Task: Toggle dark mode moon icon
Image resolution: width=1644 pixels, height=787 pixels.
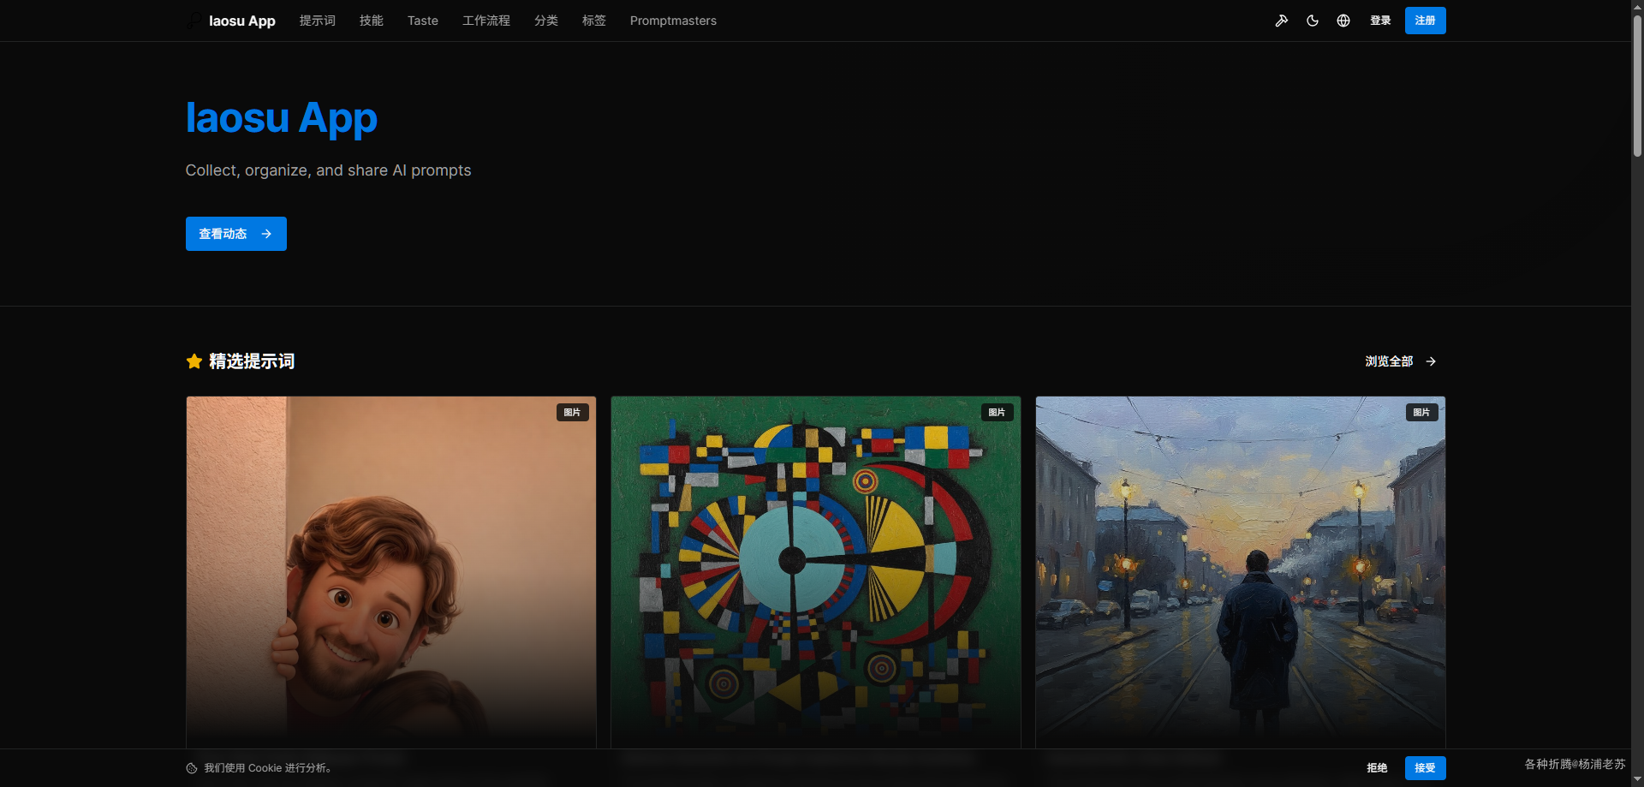Action: coord(1313,21)
